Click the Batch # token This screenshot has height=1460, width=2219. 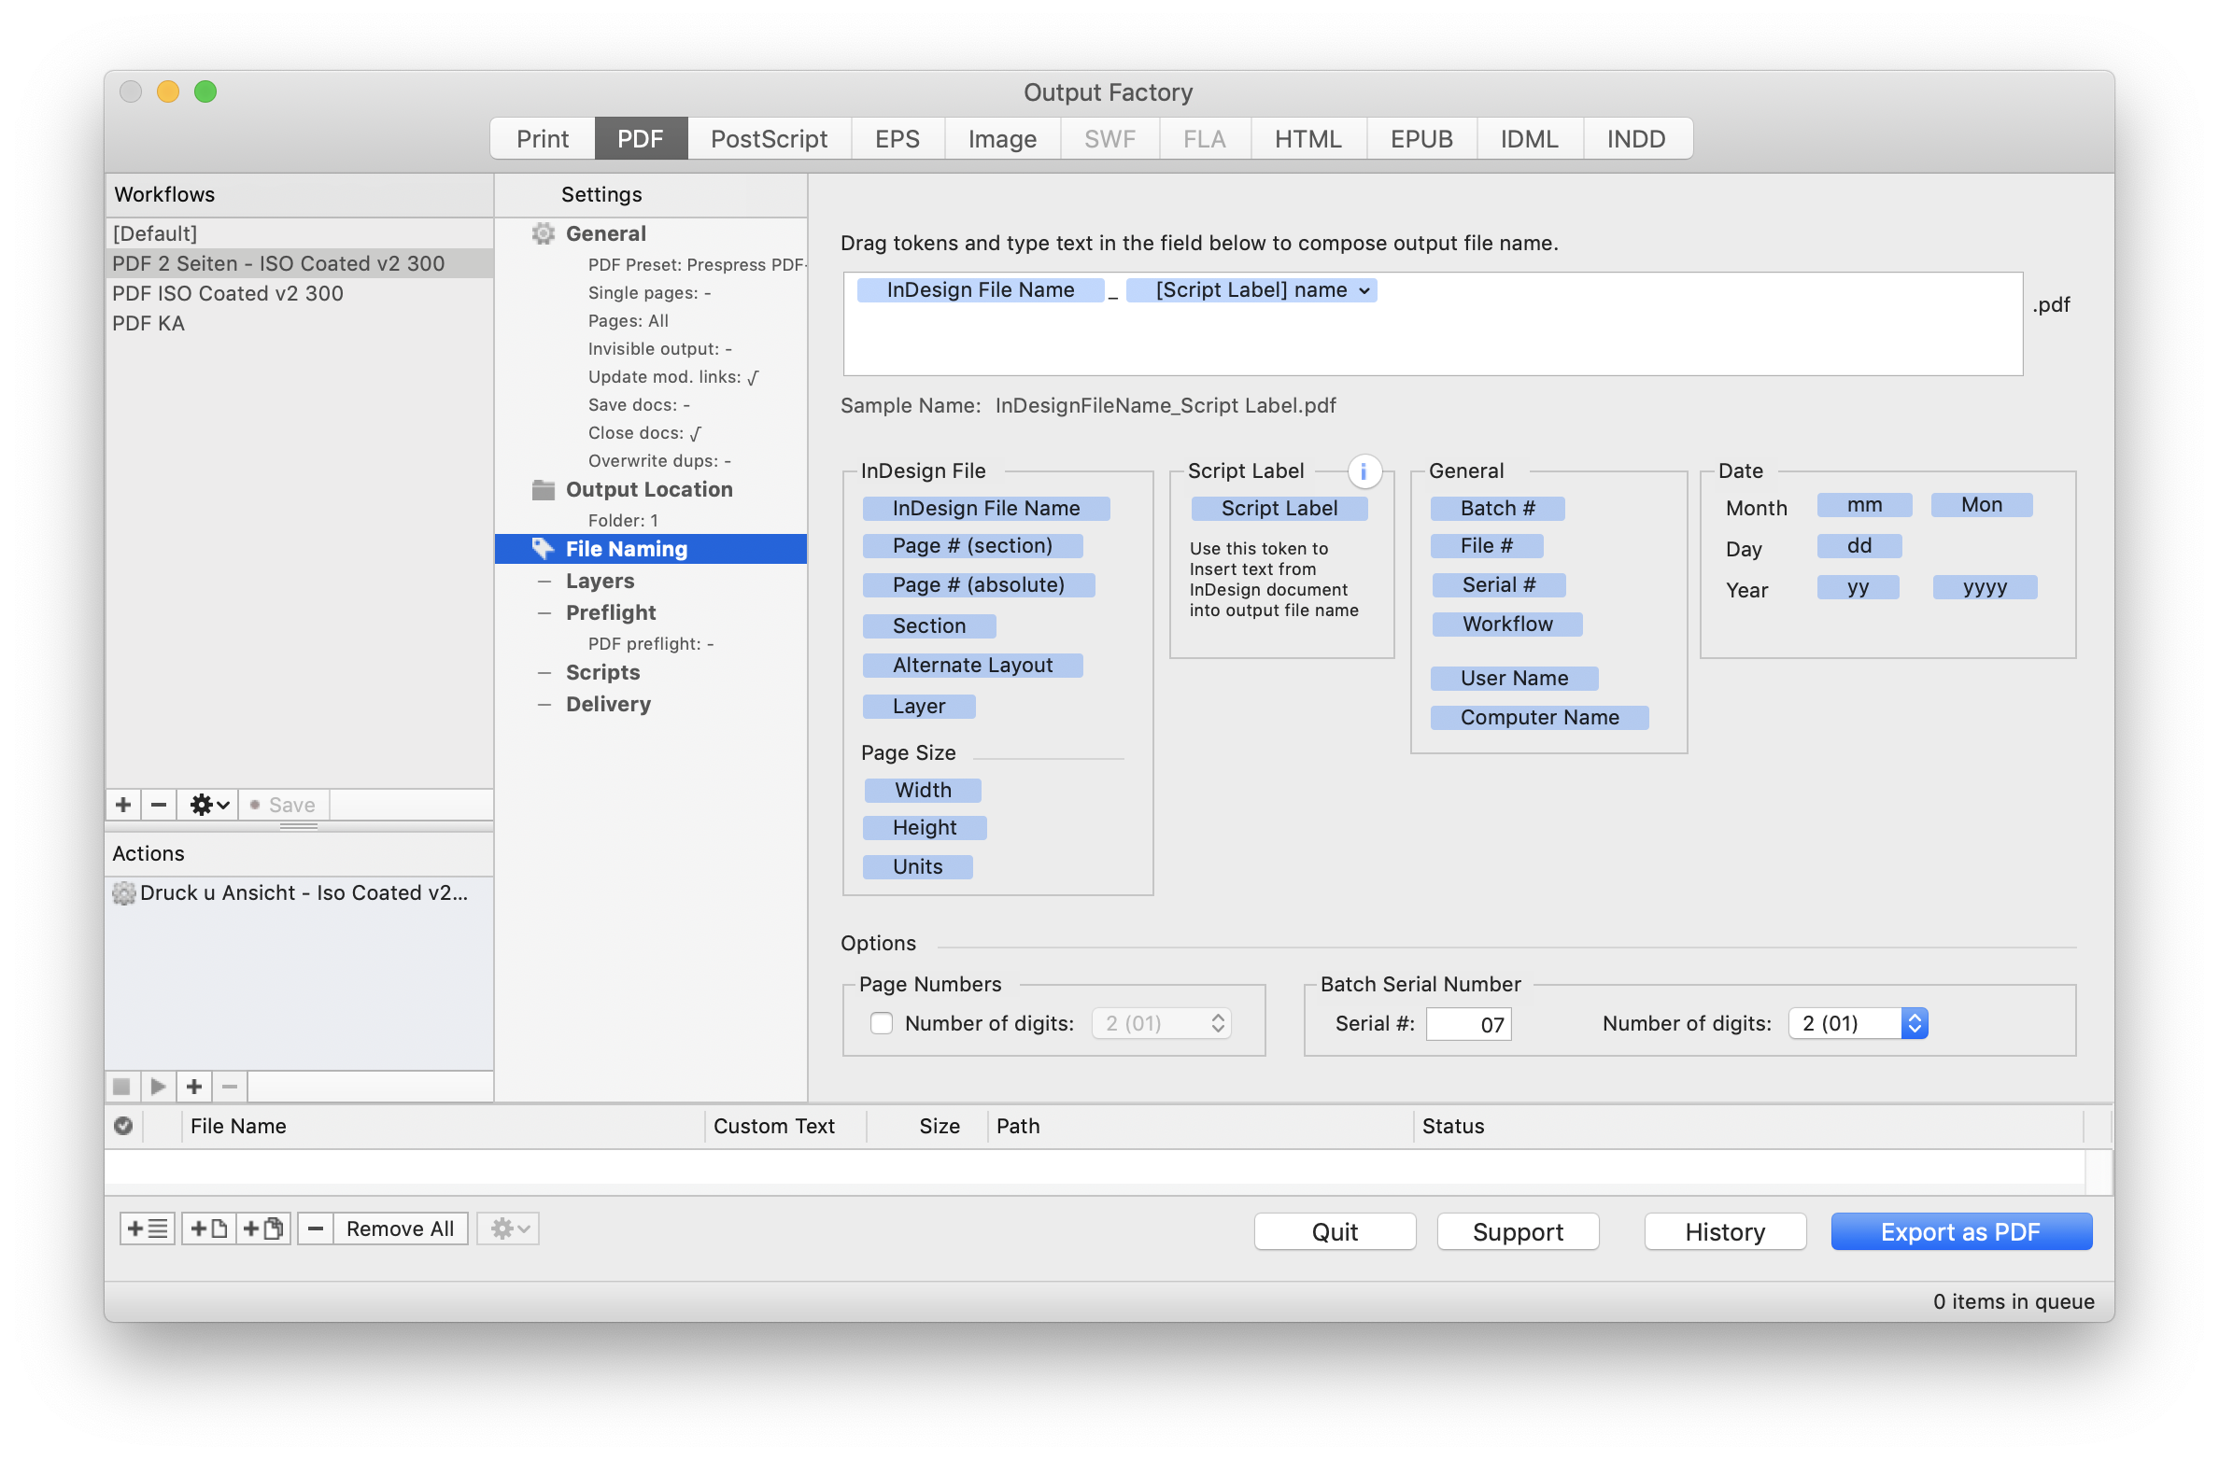coord(1498,509)
